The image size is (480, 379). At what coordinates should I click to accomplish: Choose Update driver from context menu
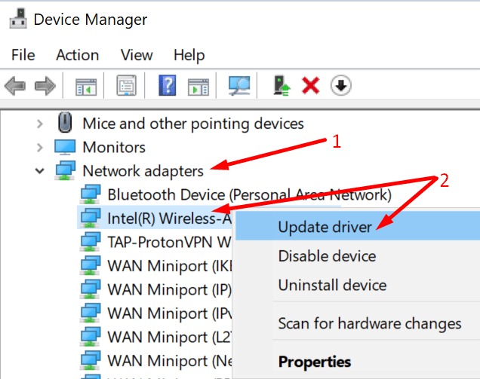point(358,227)
